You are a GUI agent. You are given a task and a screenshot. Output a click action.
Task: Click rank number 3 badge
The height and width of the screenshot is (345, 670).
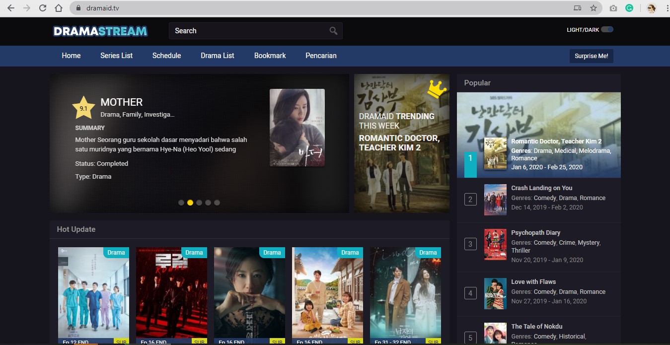click(470, 244)
